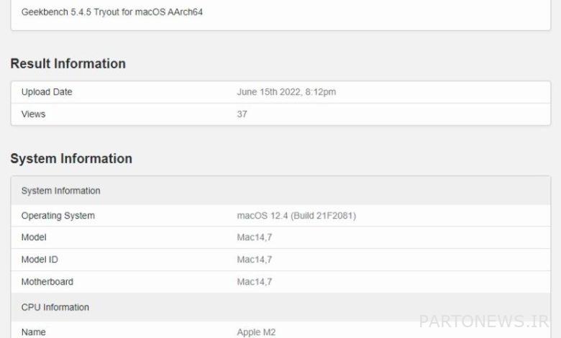
Task: Select the Mac14,7 value in Model row
Action: point(255,237)
